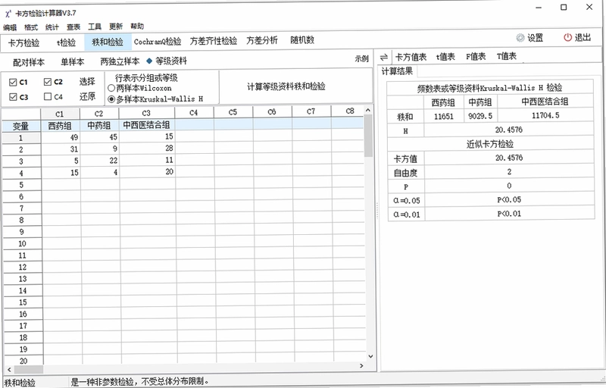
Task: Click the 计算结果 tab
Action: (397, 71)
